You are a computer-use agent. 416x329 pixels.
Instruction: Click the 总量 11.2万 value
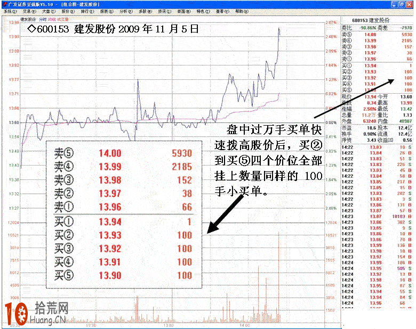tap(369, 115)
